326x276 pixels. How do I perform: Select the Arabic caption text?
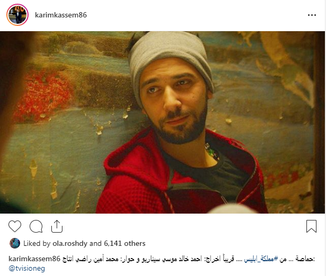point(188,259)
